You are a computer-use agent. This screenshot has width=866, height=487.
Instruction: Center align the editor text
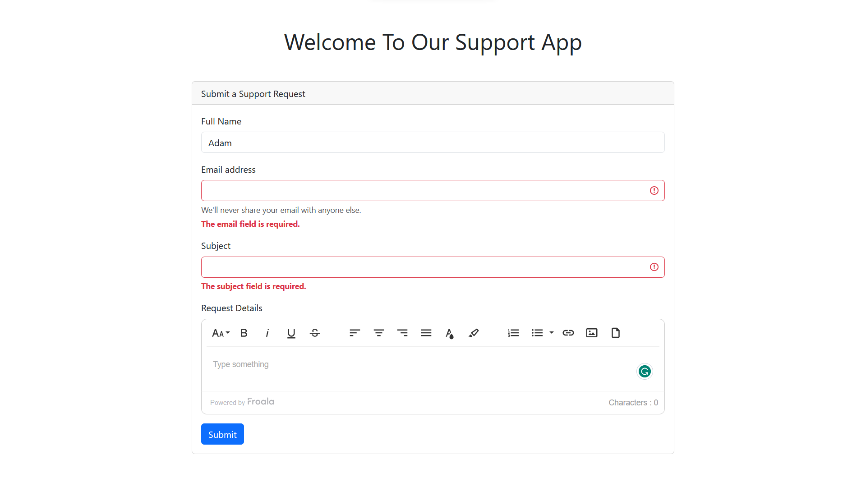coord(378,333)
